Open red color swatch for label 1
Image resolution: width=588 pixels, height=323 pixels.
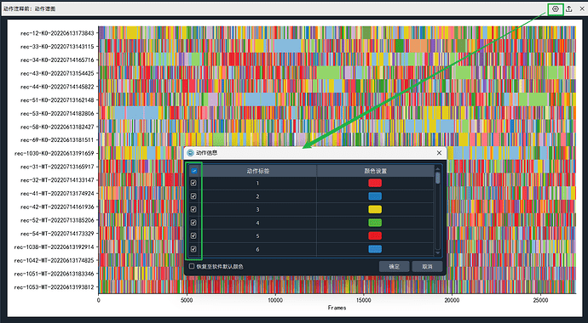coord(375,183)
